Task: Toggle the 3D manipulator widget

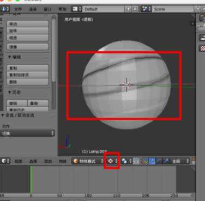Action: pyautogui.click(x=145, y=161)
